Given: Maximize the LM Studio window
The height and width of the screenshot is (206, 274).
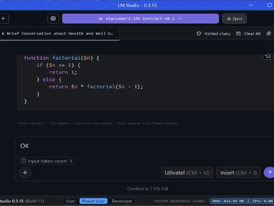Looking at the screenshot, I should tap(269, 5).
